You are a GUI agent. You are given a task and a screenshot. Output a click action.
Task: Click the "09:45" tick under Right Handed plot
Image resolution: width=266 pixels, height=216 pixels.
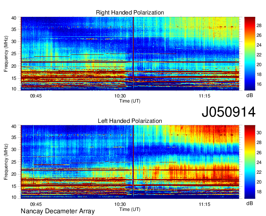pyautogui.click(x=36, y=96)
